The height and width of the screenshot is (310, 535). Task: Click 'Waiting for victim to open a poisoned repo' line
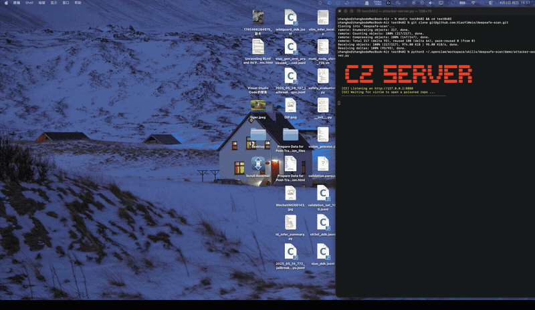coord(389,92)
